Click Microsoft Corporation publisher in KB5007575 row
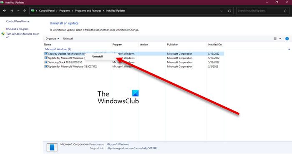The image size is (292, 154). pyautogui.click(x=180, y=66)
